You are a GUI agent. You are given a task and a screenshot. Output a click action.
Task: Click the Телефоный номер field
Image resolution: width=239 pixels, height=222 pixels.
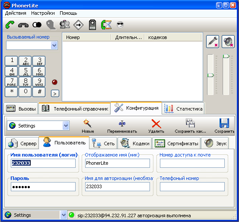pyautogui.click(x=192, y=187)
